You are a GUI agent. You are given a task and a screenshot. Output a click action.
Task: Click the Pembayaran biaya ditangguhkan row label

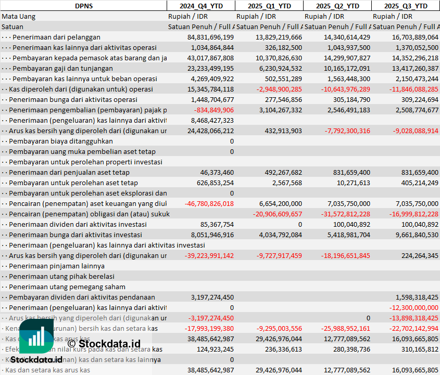click(x=60, y=141)
